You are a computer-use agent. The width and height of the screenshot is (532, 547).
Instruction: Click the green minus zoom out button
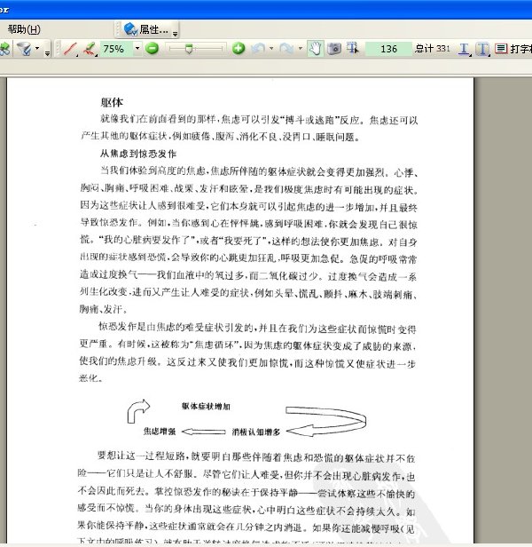pyautogui.click(x=152, y=49)
